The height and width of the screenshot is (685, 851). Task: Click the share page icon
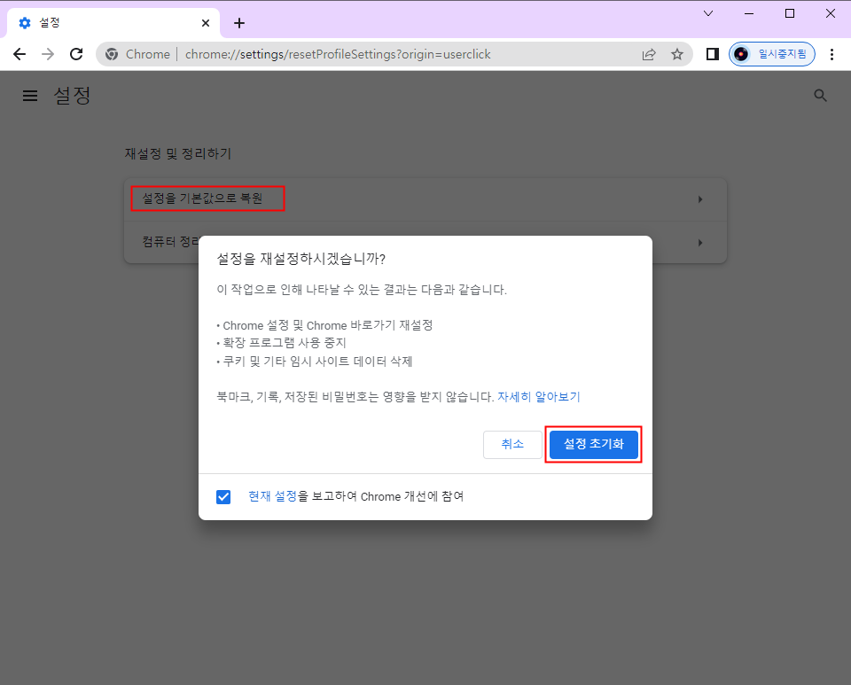tap(649, 54)
